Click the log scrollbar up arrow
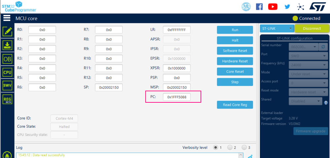Image resolution: width=330 pixels, height=158 pixels. (x=241, y=155)
